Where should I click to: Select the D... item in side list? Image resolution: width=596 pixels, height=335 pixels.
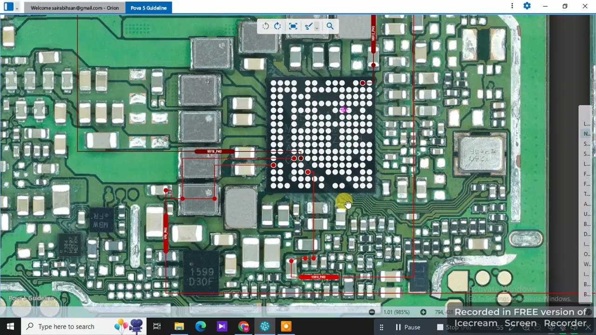(x=587, y=234)
